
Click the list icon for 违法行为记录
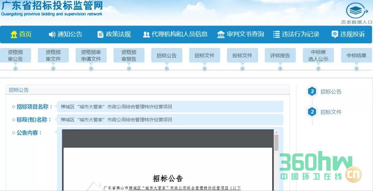276,34
